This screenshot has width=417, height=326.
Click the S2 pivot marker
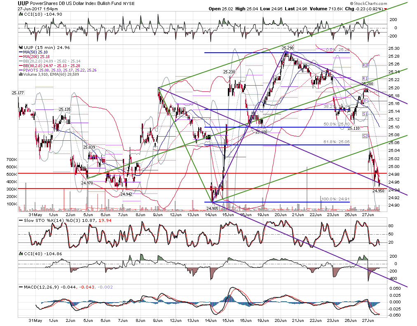(x=365, y=136)
